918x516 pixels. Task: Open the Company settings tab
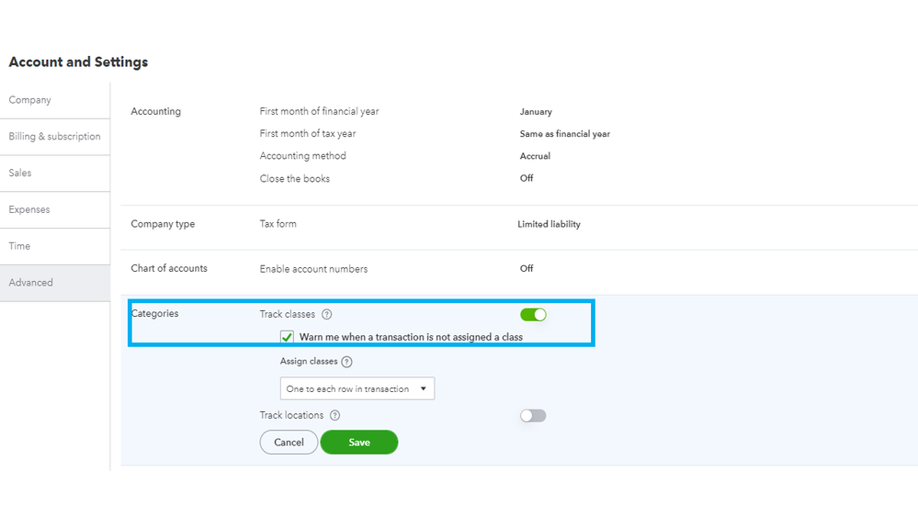[x=30, y=100]
